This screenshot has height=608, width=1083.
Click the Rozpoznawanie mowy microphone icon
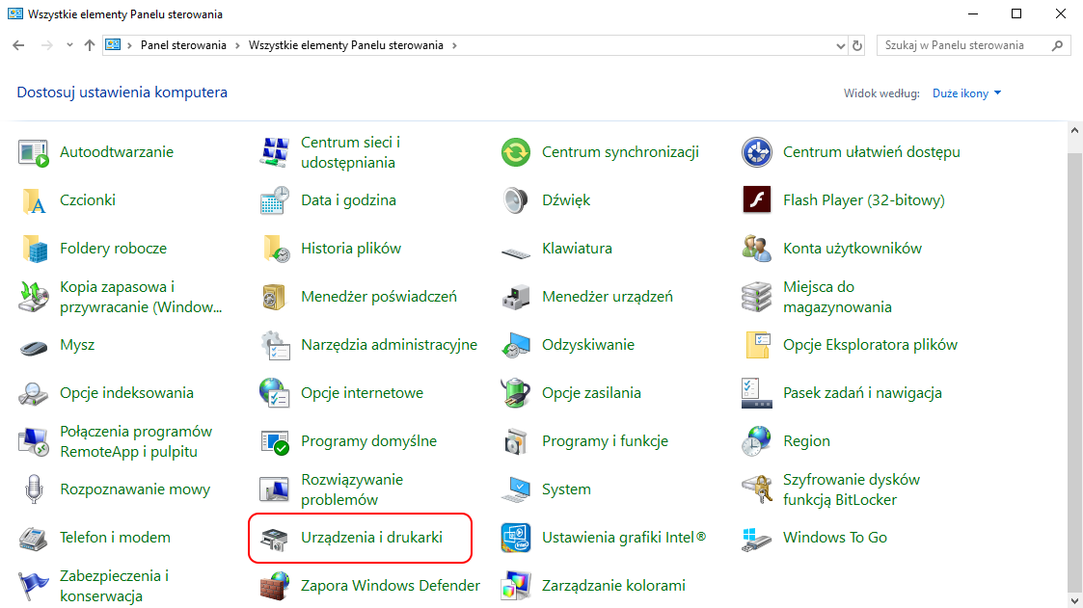coord(34,489)
